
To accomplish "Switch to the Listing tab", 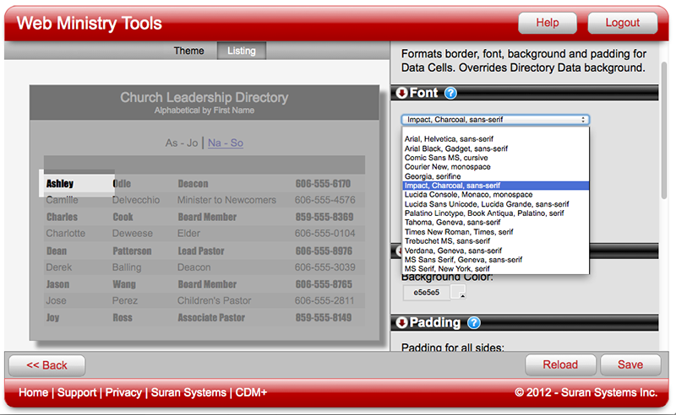I will point(242,51).
